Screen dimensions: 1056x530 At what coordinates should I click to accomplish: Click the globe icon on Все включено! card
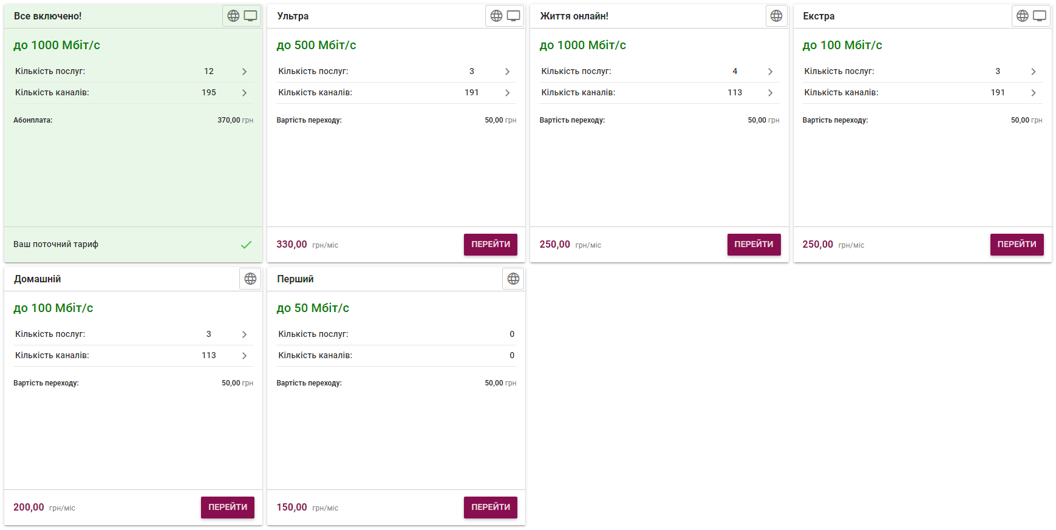(233, 16)
